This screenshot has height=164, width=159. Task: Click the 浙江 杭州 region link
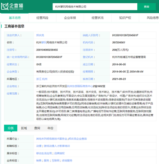(42, 79)
